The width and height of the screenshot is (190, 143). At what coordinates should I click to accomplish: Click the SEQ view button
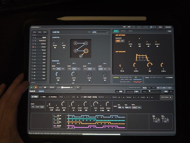166,92
